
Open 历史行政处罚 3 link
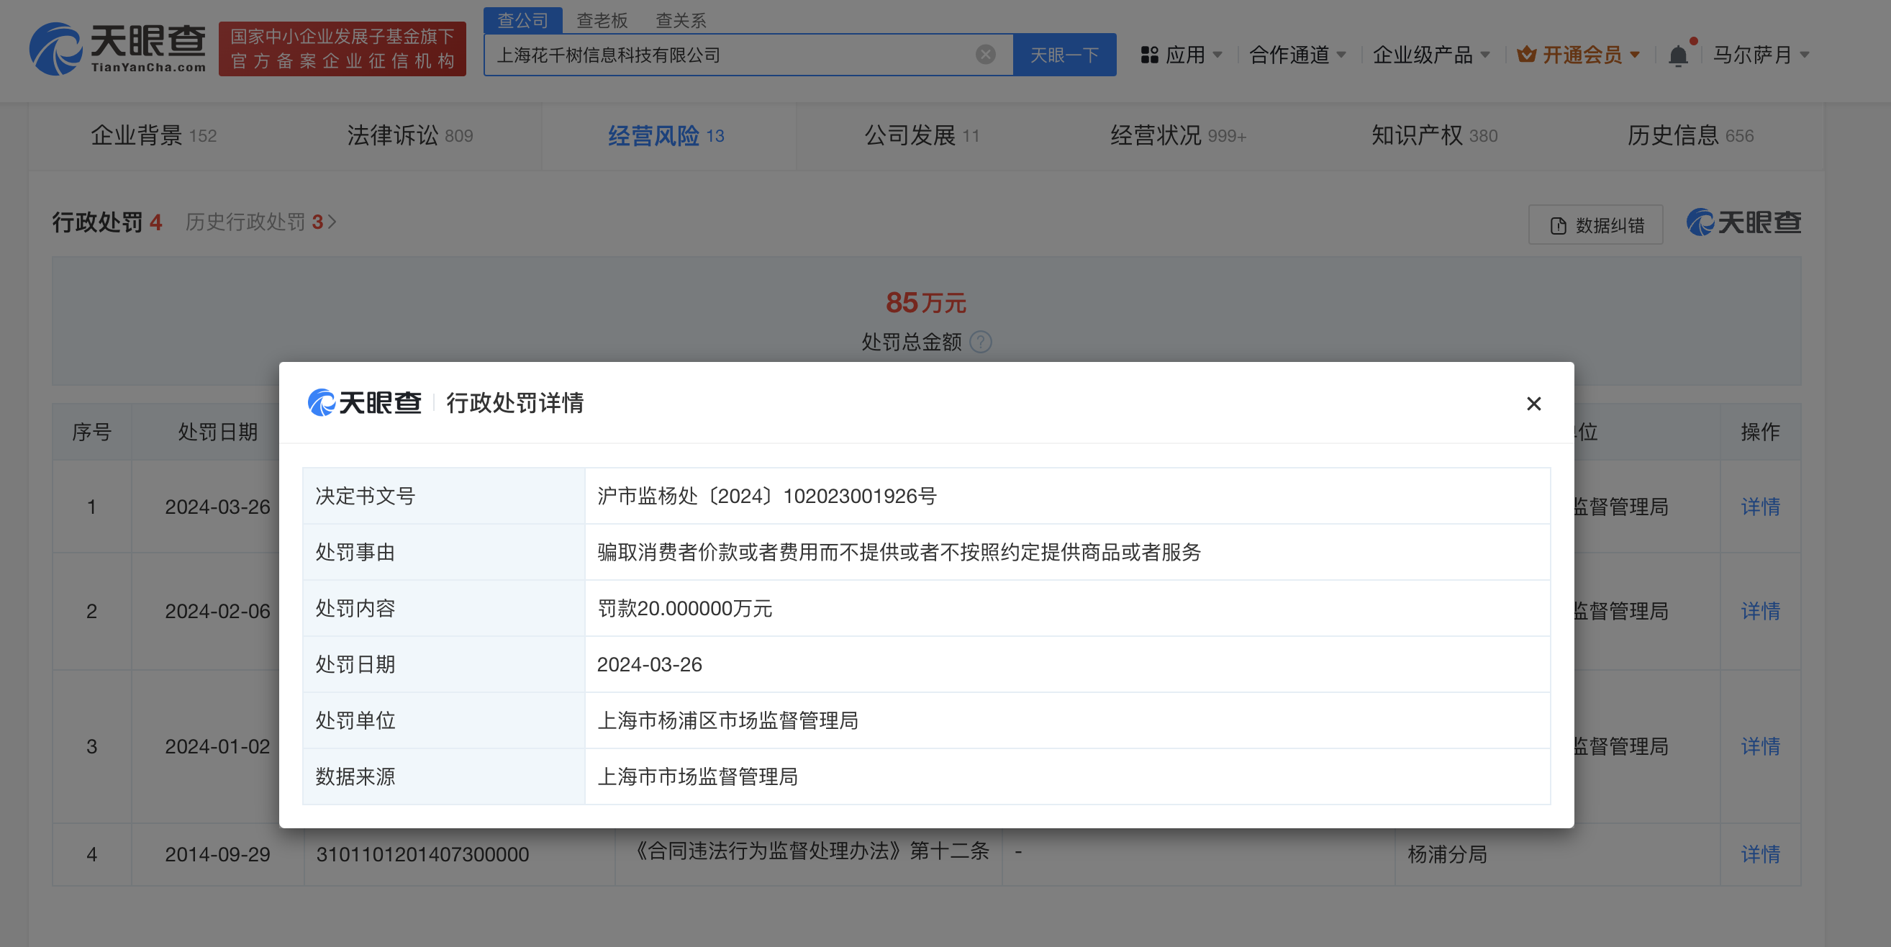point(260,222)
